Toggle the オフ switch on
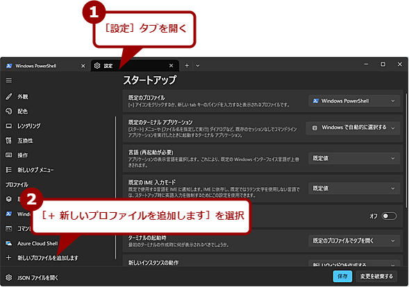This screenshot has width=409, height=287. pyautogui.click(x=389, y=216)
